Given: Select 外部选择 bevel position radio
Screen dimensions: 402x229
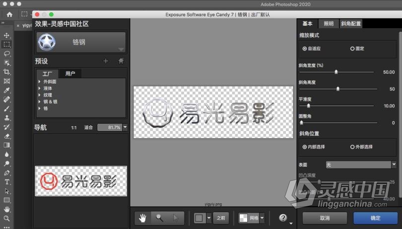Looking at the screenshot, I should click(352, 147).
